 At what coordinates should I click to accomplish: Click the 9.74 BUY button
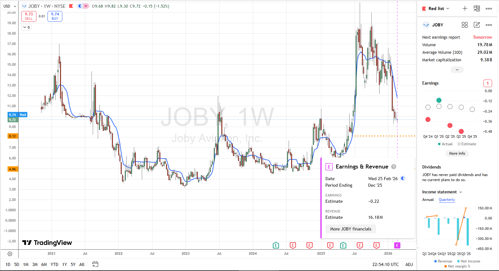(55, 16)
